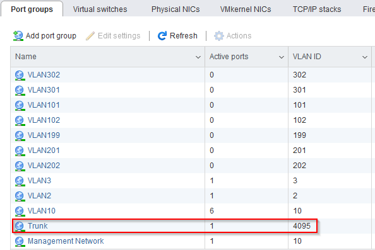Select the VLAN2 row VLAN ID cell

pyautogui.click(x=330, y=196)
